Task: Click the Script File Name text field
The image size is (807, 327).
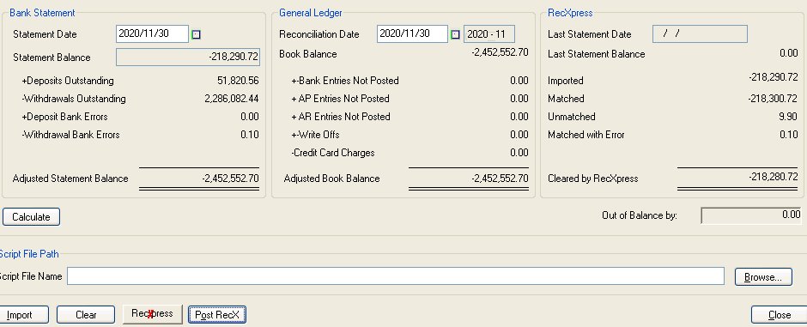Action: pos(395,276)
